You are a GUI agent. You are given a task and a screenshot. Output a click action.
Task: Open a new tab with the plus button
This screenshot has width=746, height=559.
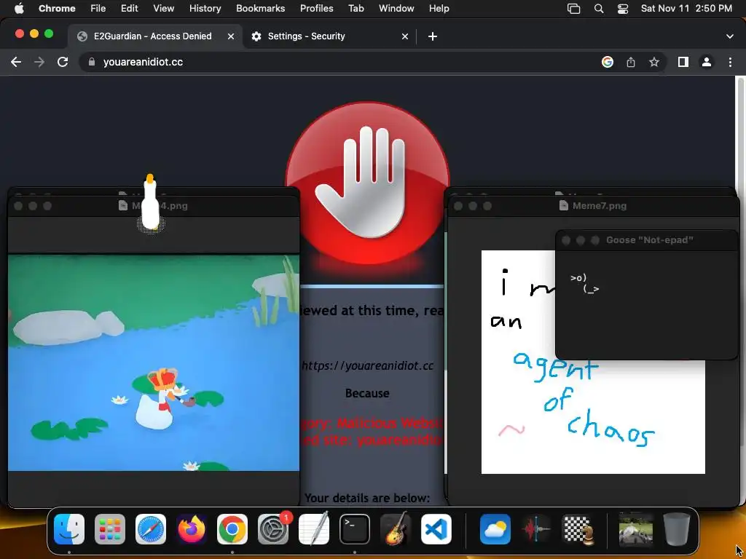pyautogui.click(x=433, y=36)
